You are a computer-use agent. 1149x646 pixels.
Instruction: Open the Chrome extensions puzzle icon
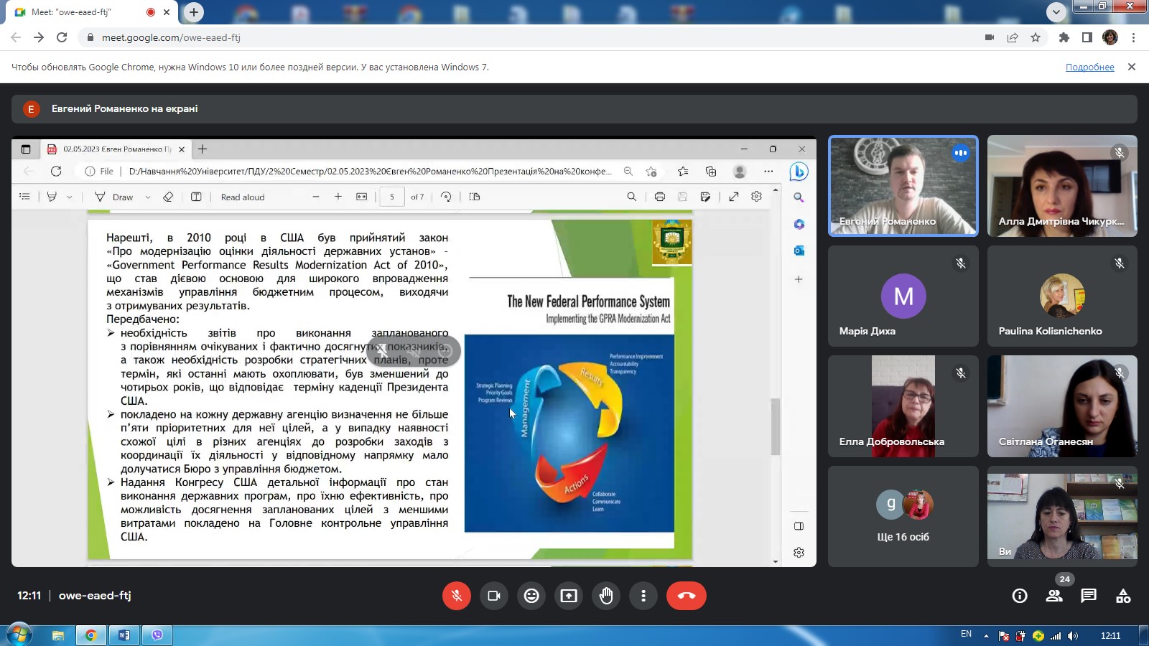pyautogui.click(x=1064, y=37)
